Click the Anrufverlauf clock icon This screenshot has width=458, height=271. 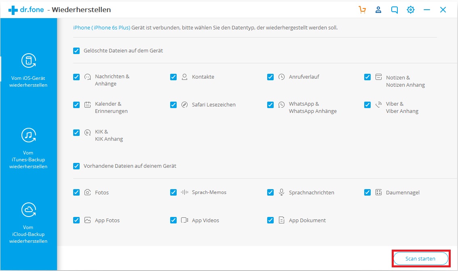coord(281,77)
